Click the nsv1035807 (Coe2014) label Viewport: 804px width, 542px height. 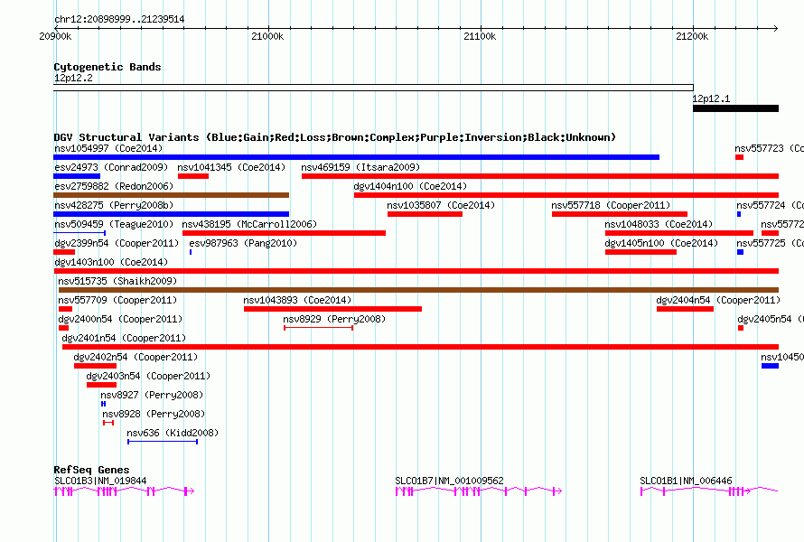pyautogui.click(x=441, y=205)
